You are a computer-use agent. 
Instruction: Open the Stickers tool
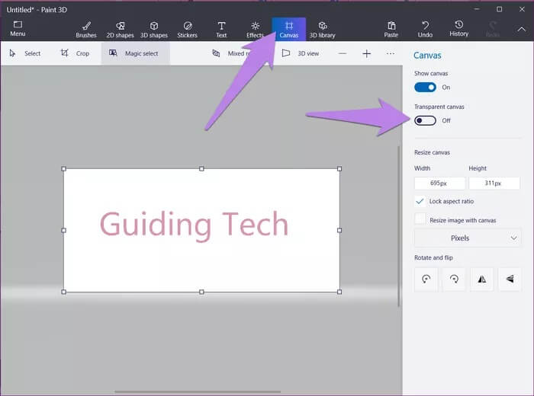pos(188,30)
